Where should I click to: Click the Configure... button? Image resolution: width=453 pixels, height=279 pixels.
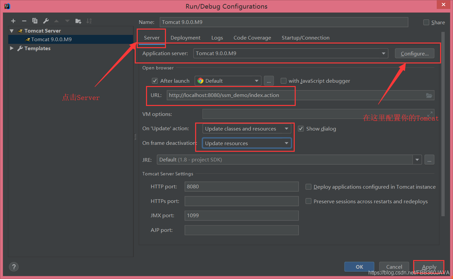click(x=415, y=53)
